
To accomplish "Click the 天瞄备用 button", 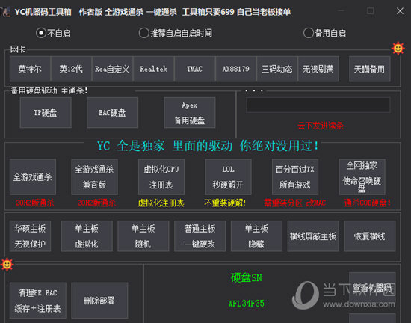I will point(370,69).
